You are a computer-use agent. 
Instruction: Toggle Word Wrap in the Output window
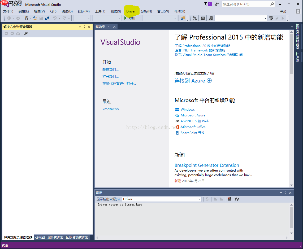(237, 199)
